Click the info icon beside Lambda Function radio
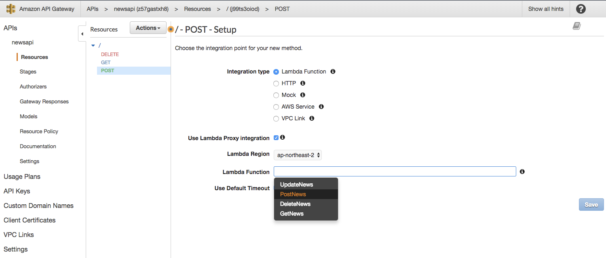 333,71
